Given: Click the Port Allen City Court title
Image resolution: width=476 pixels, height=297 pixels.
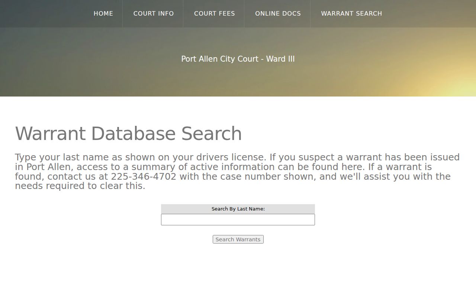Looking at the screenshot, I should pos(238,59).
